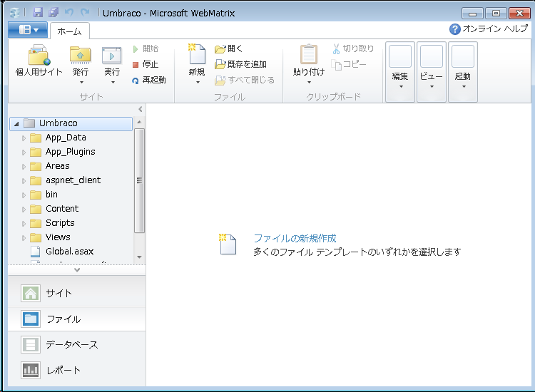Click the 切り取り (Cut) scissors icon

point(336,48)
